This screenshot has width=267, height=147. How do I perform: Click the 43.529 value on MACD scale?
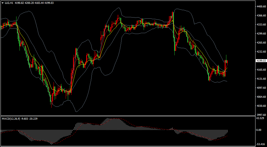(260, 118)
